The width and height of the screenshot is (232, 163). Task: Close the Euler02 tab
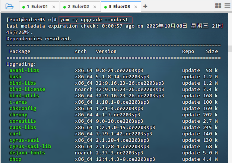point(95,7)
